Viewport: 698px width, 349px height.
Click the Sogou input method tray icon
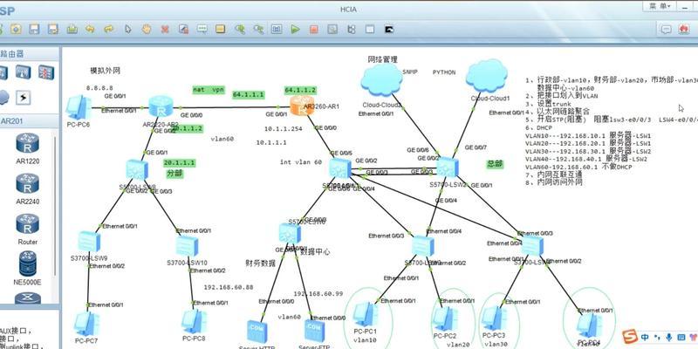(629, 336)
